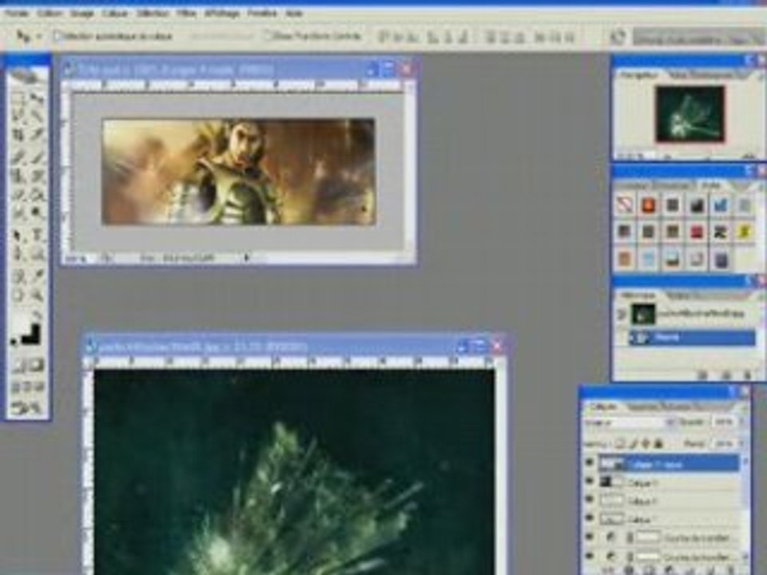767x575 pixels.
Task: Select the history snapshot thumbnail
Action: (642, 314)
